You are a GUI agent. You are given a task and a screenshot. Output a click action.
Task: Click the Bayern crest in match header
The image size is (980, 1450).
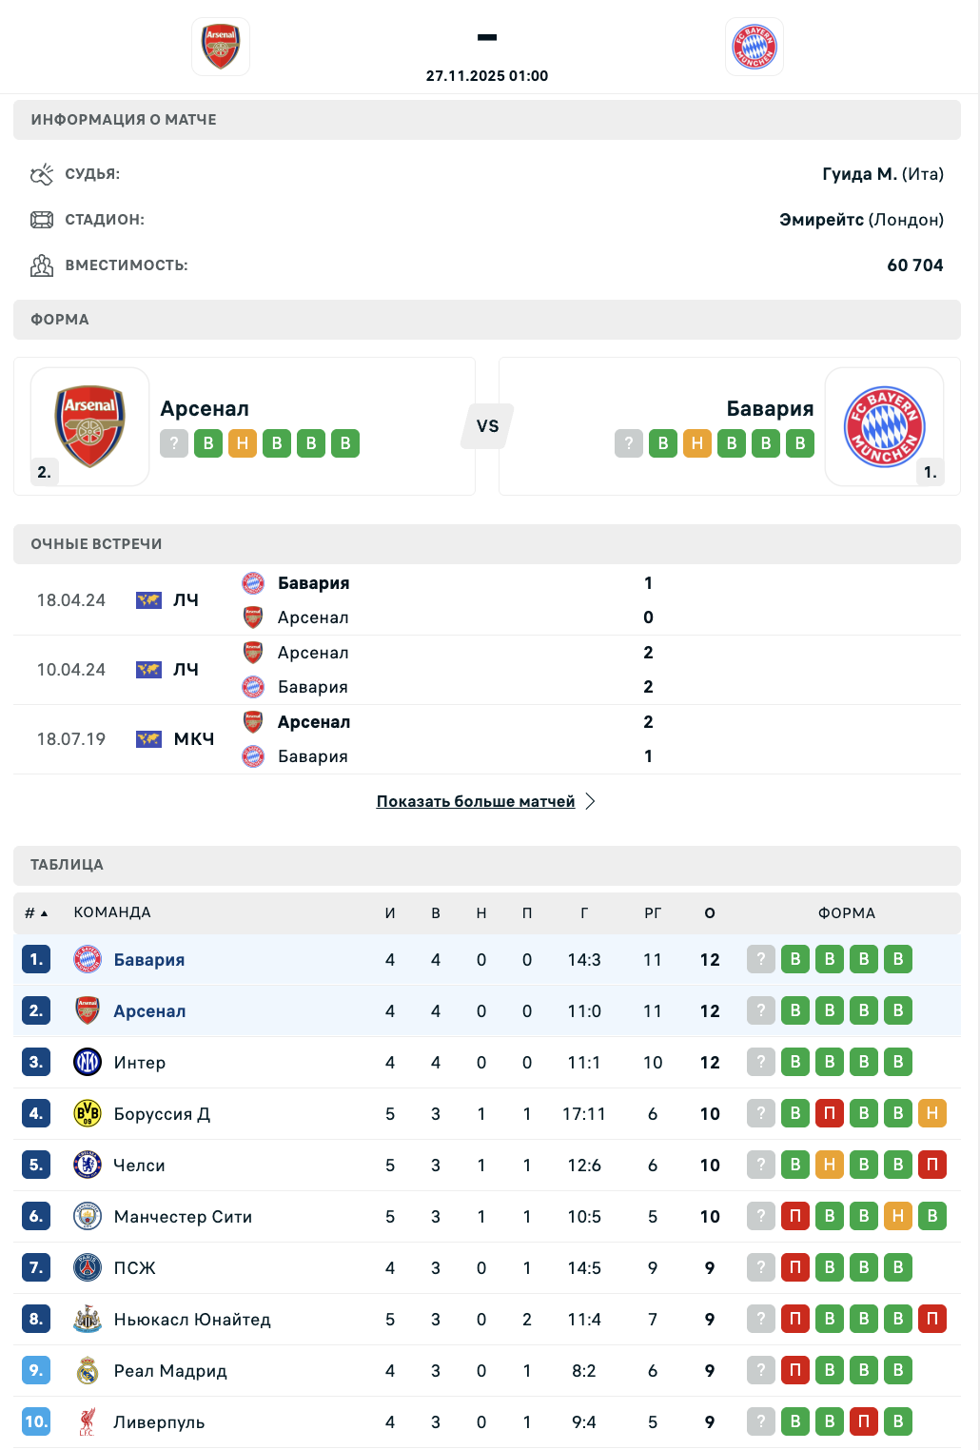[x=755, y=47]
